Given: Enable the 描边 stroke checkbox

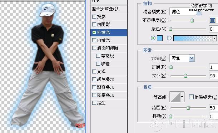Looking at the screenshot, I should [94, 103].
